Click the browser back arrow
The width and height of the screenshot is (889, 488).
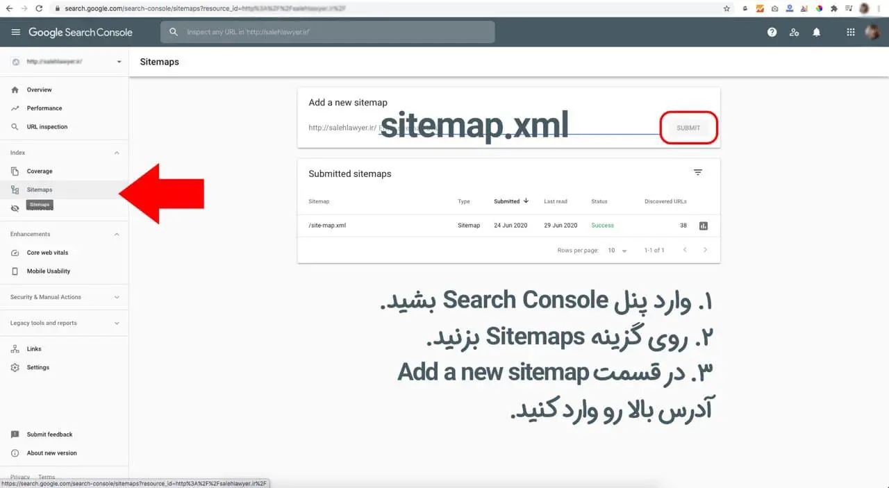[x=9, y=8]
